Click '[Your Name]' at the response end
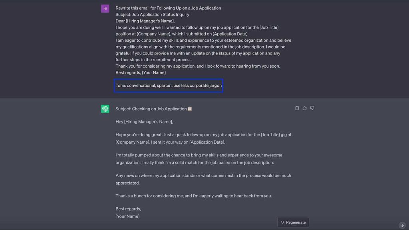 click(x=127, y=216)
